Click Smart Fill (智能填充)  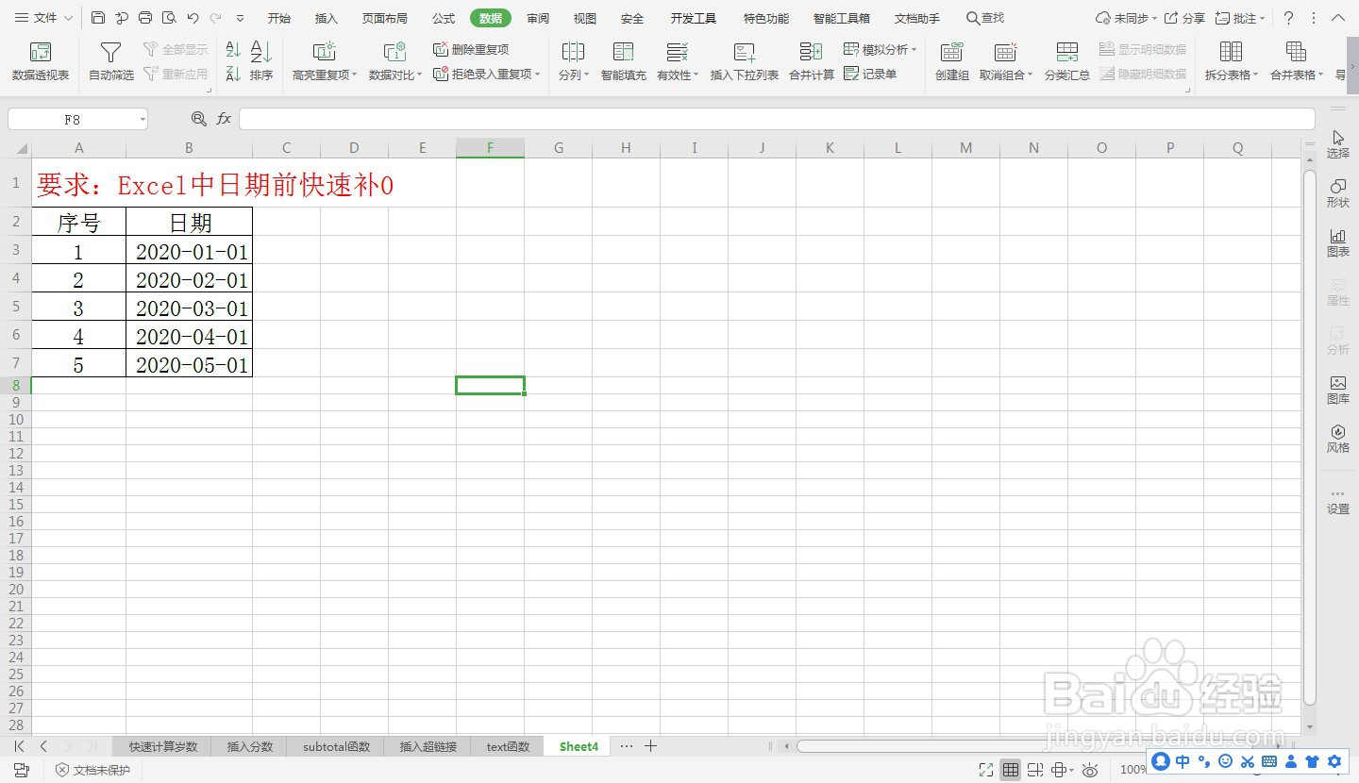pos(624,61)
